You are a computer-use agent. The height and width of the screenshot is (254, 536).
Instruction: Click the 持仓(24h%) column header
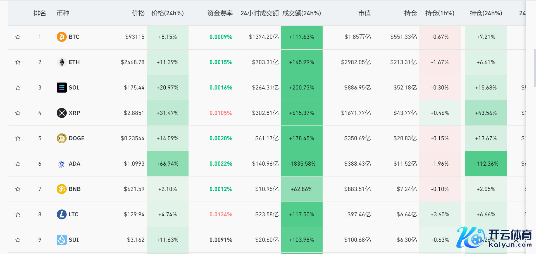pos(486,13)
